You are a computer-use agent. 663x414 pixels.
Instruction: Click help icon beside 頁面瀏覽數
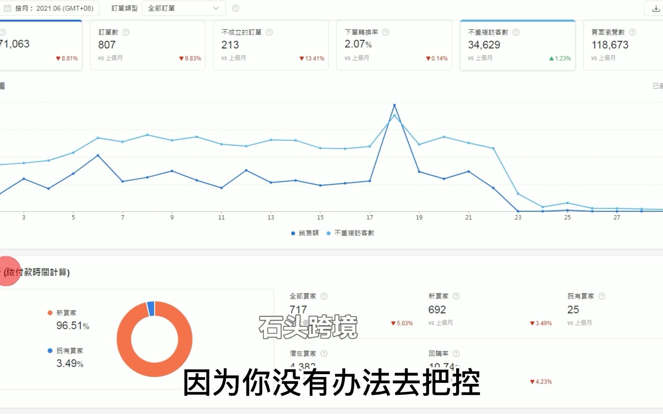click(633, 32)
